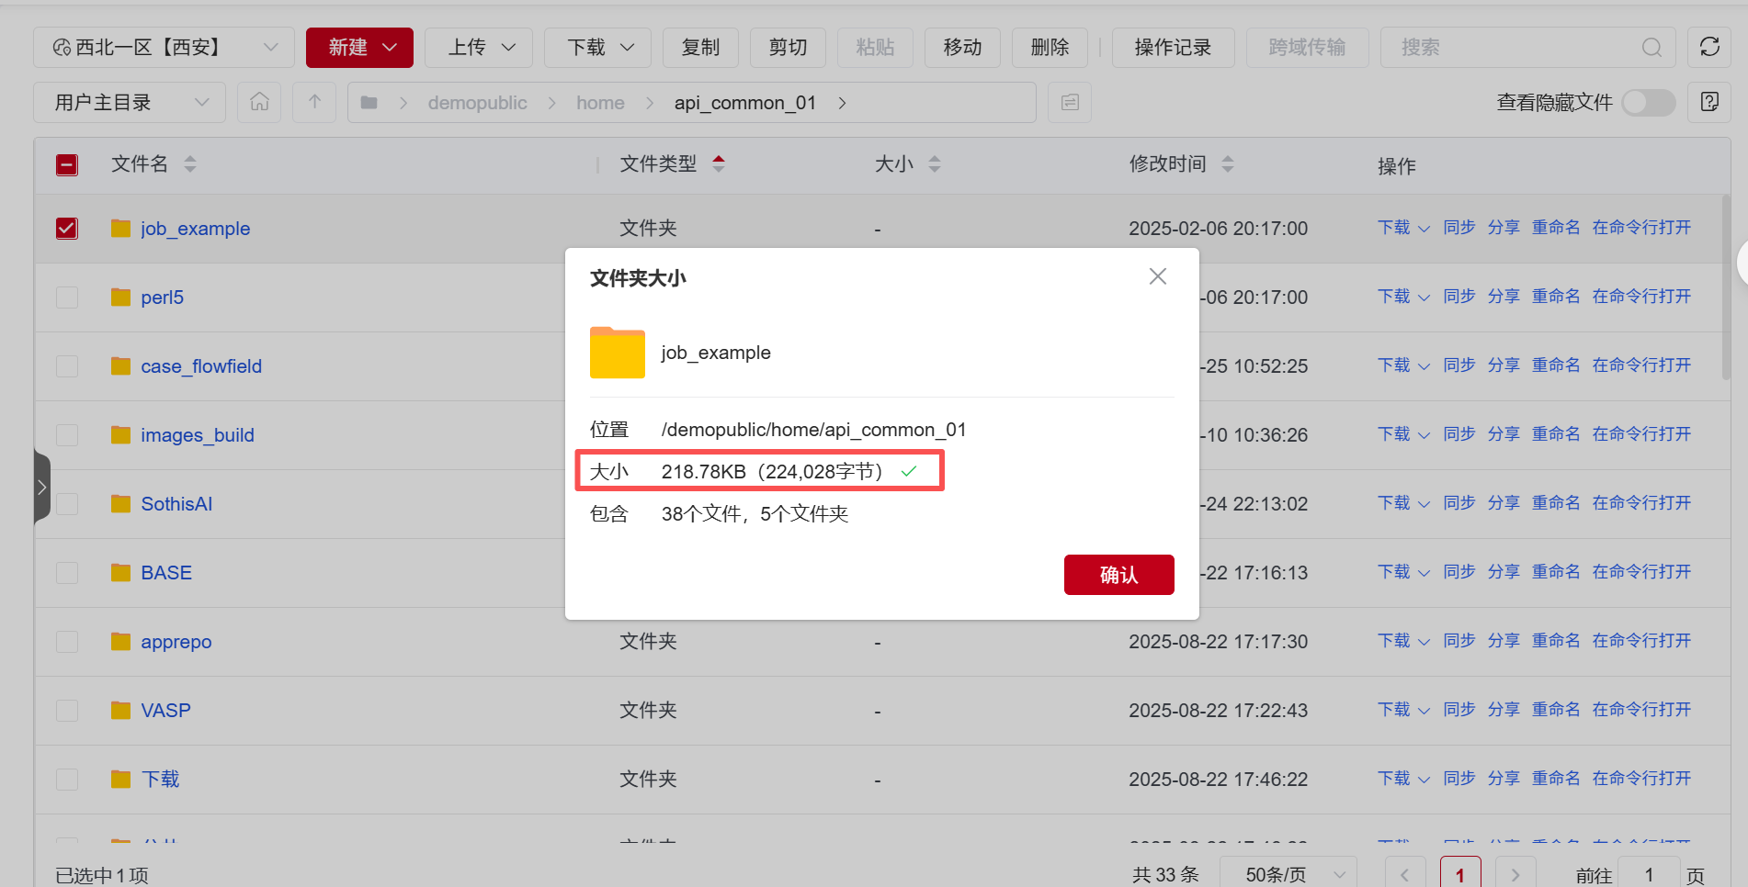Open the 西北一区【西安】 region dropdown
This screenshot has height=887, width=1748.
(x=164, y=48)
